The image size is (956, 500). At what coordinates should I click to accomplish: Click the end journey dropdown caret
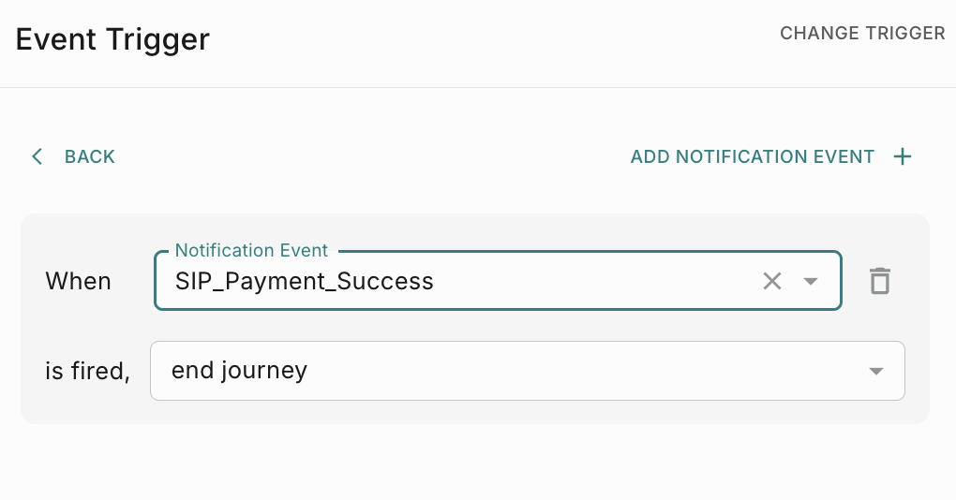[876, 372]
